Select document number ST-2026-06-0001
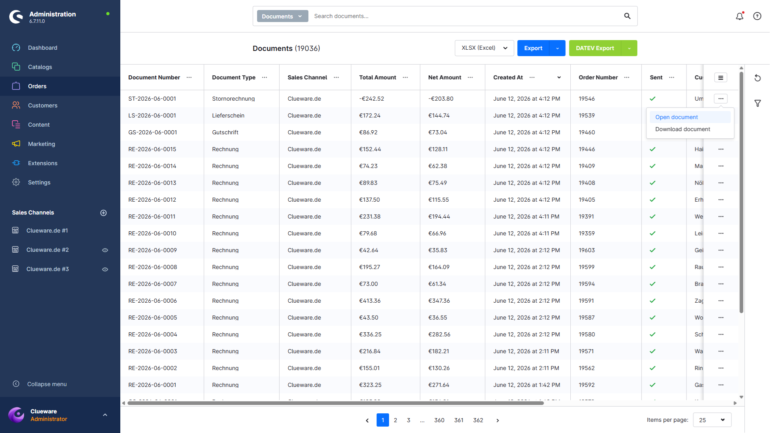This screenshot has height=433, width=770. (152, 99)
